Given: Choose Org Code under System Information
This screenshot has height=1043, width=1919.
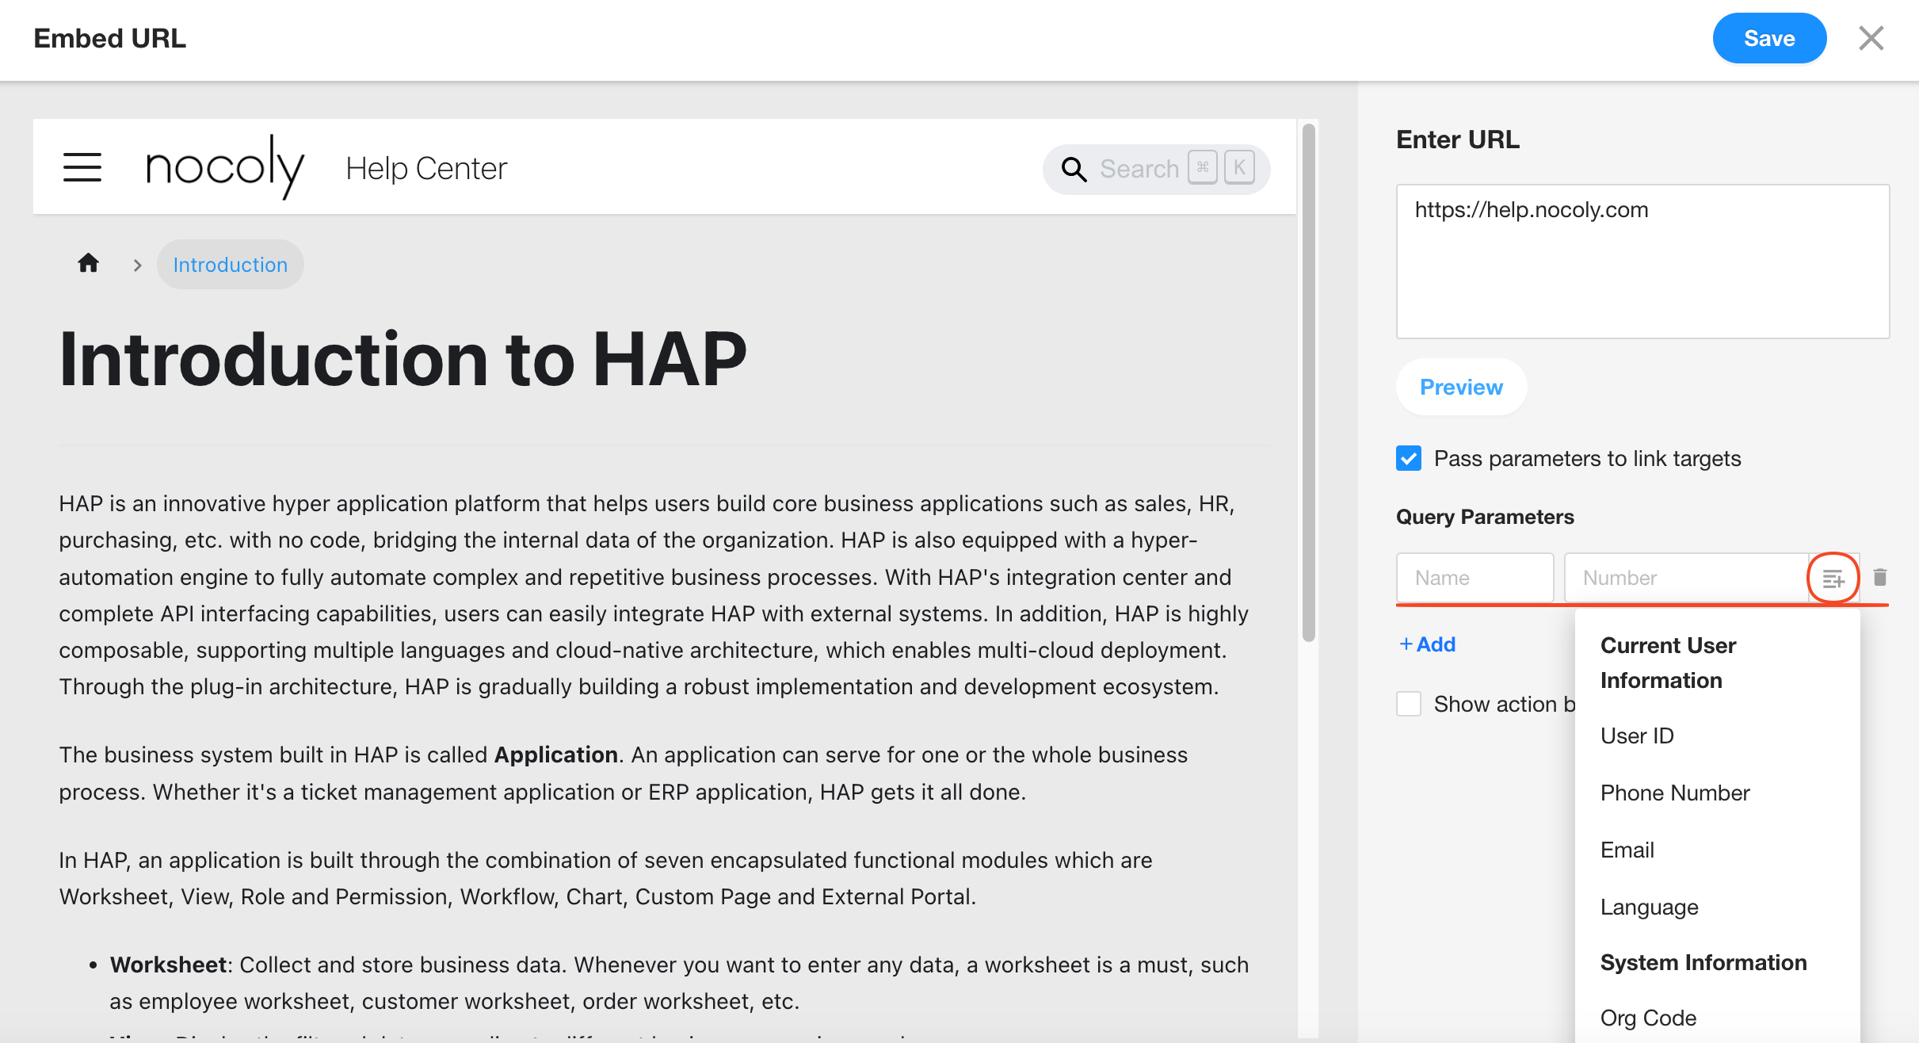Looking at the screenshot, I should pos(1648,1018).
